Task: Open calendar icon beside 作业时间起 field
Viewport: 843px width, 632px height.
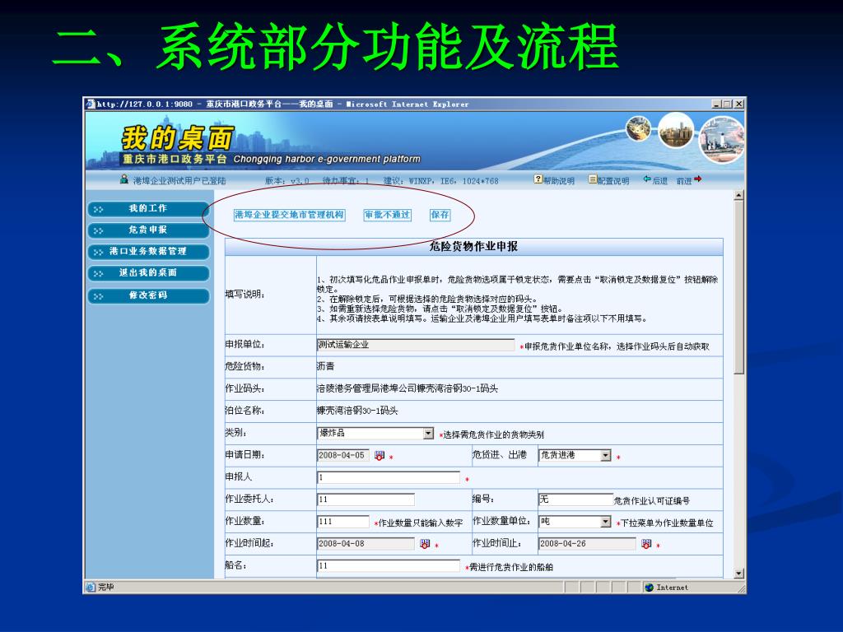Action: click(x=425, y=544)
